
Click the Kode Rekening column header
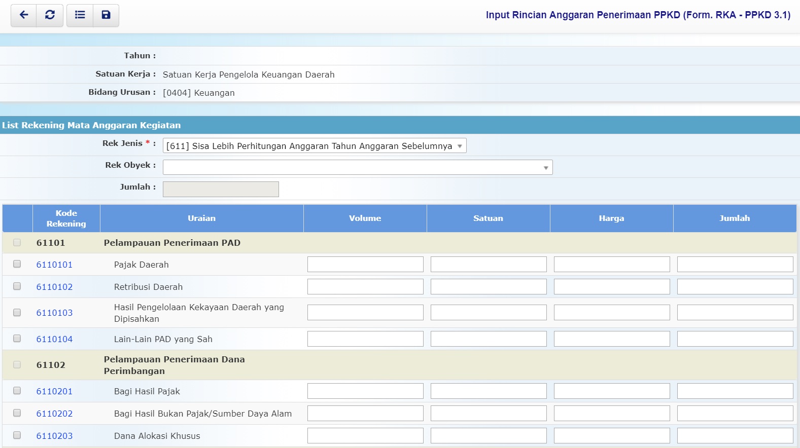click(x=66, y=218)
